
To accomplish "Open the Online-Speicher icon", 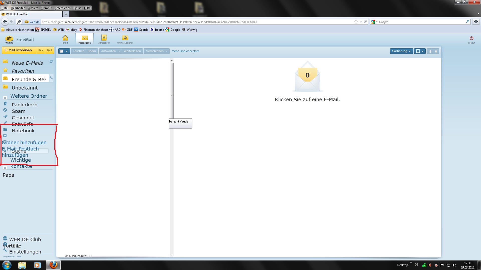I will [x=125, y=38].
